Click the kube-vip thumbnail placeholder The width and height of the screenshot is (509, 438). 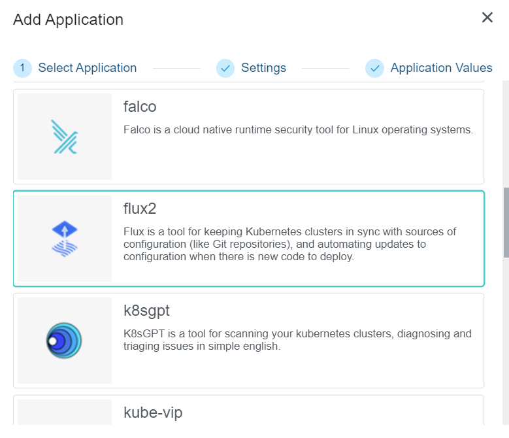pos(64,416)
